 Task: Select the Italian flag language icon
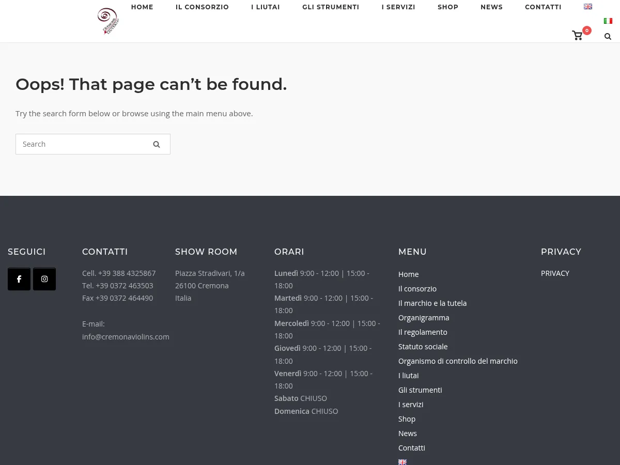(608, 21)
